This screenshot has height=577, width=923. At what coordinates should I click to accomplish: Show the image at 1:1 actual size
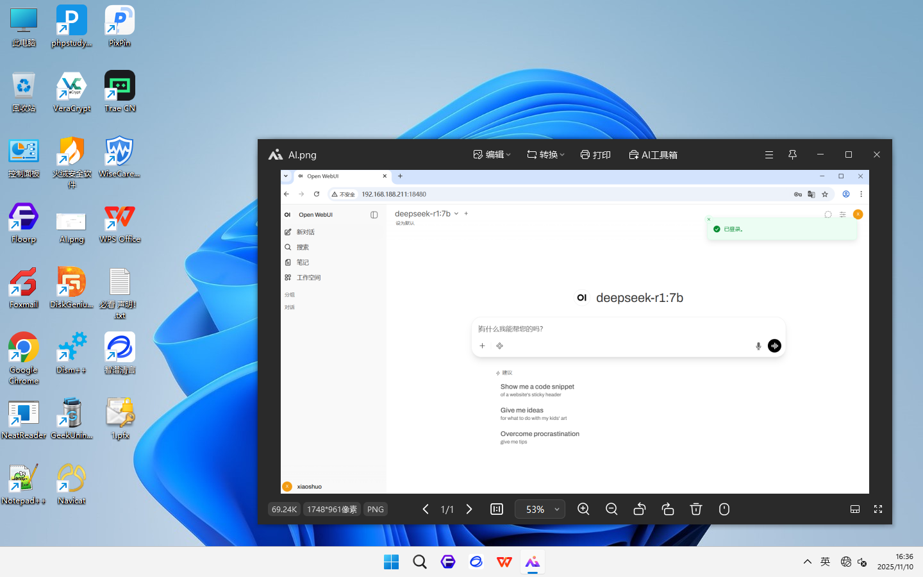pyautogui.click(x=497, y=509)
